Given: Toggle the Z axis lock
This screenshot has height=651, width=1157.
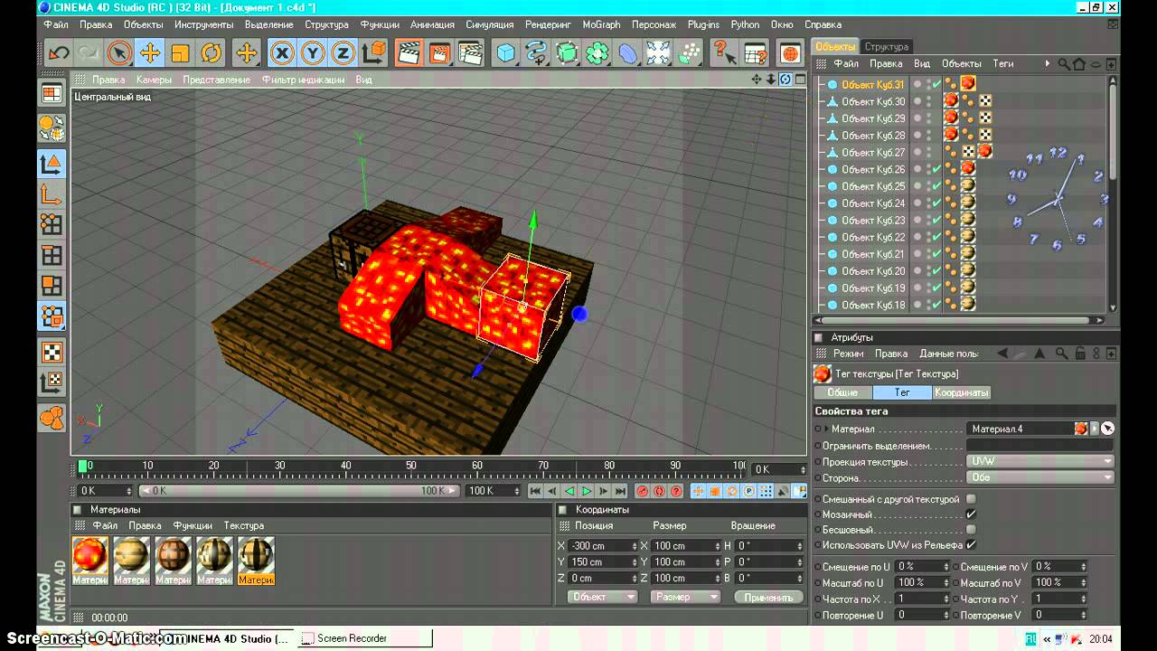Looking at the screenshot, I should click(x=343, y=53).
